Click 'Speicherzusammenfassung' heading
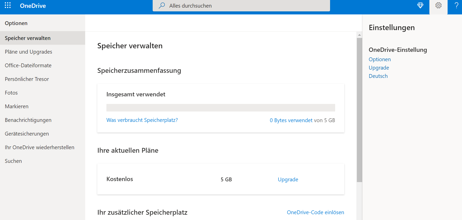The image size is (462, 220). (139, 71)
